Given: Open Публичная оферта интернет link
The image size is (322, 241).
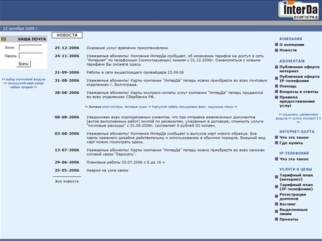Looking at the screenshot, I should (299, 69).
